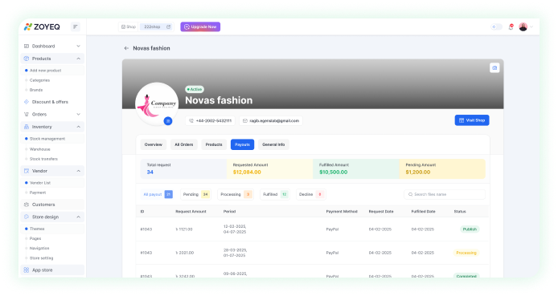Collapse the Inventory section chevron
Screen dimensions: 558x296
(x=78, y=127)
